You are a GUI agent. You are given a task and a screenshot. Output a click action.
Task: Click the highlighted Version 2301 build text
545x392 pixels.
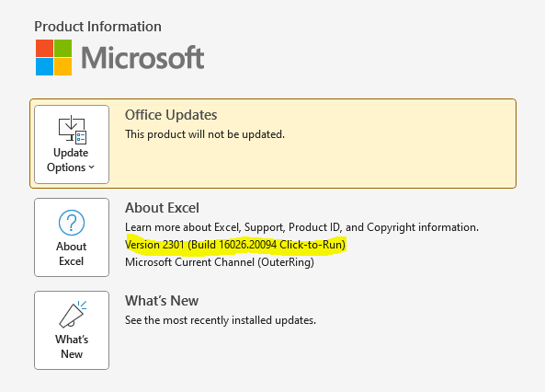coord(235,245)
